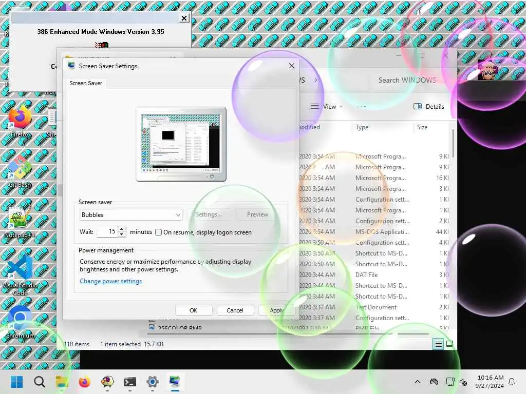Open Notepad++ desktop shortcut

click(20, 222)
